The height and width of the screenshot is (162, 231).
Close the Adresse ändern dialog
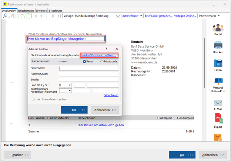click(x=117, y=49)
